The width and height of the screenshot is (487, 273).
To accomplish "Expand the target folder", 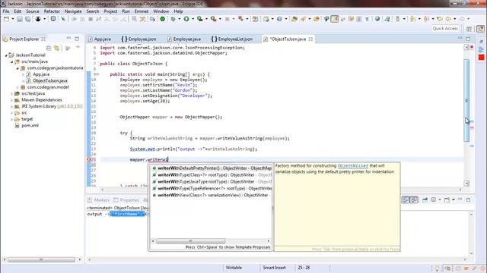I will pos(12,119).
